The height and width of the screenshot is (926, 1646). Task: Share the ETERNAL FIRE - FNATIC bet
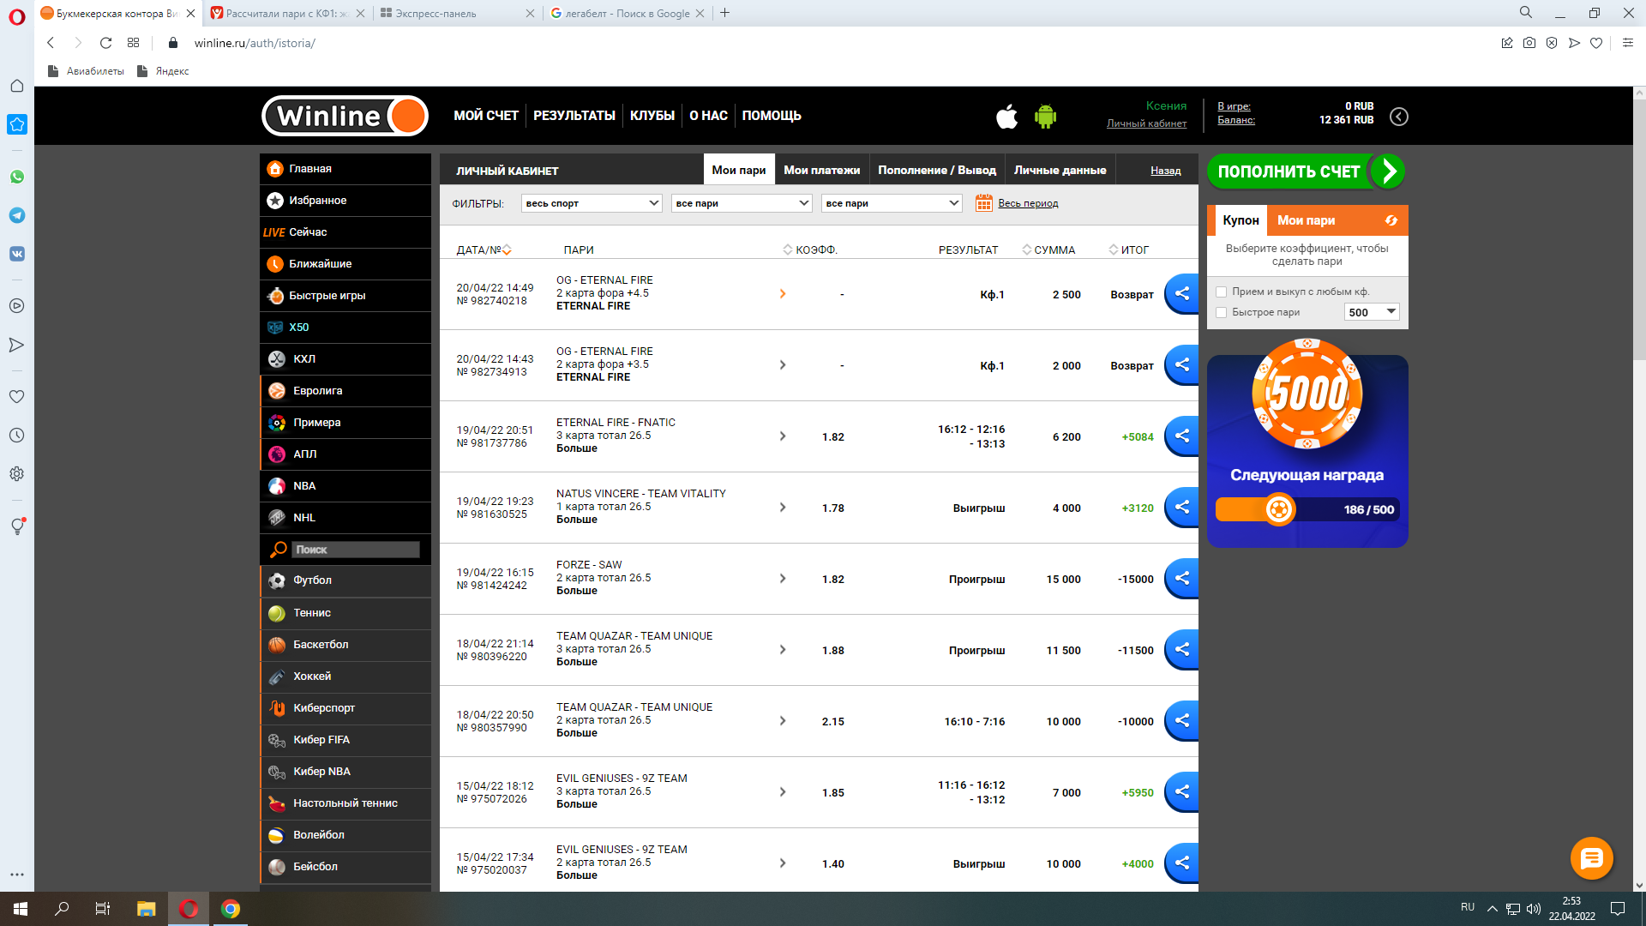click(1181, 436)
